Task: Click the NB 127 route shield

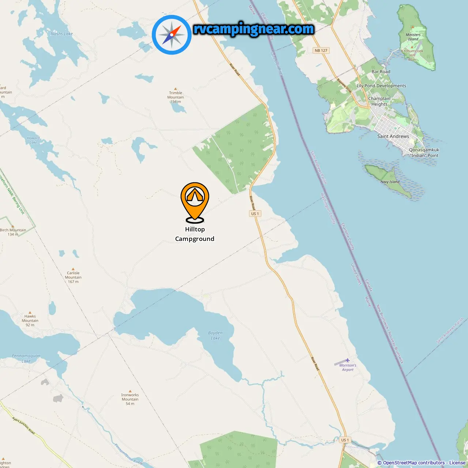Action: (x=321, y=50)
